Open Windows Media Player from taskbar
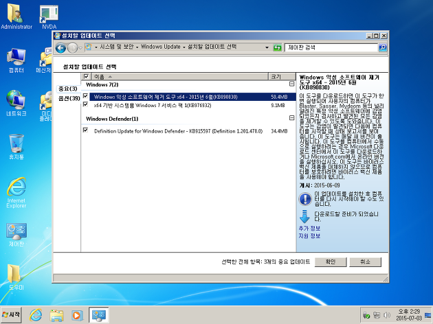The image size is (433, 324). pyautogui.click(x=77, y=315)
